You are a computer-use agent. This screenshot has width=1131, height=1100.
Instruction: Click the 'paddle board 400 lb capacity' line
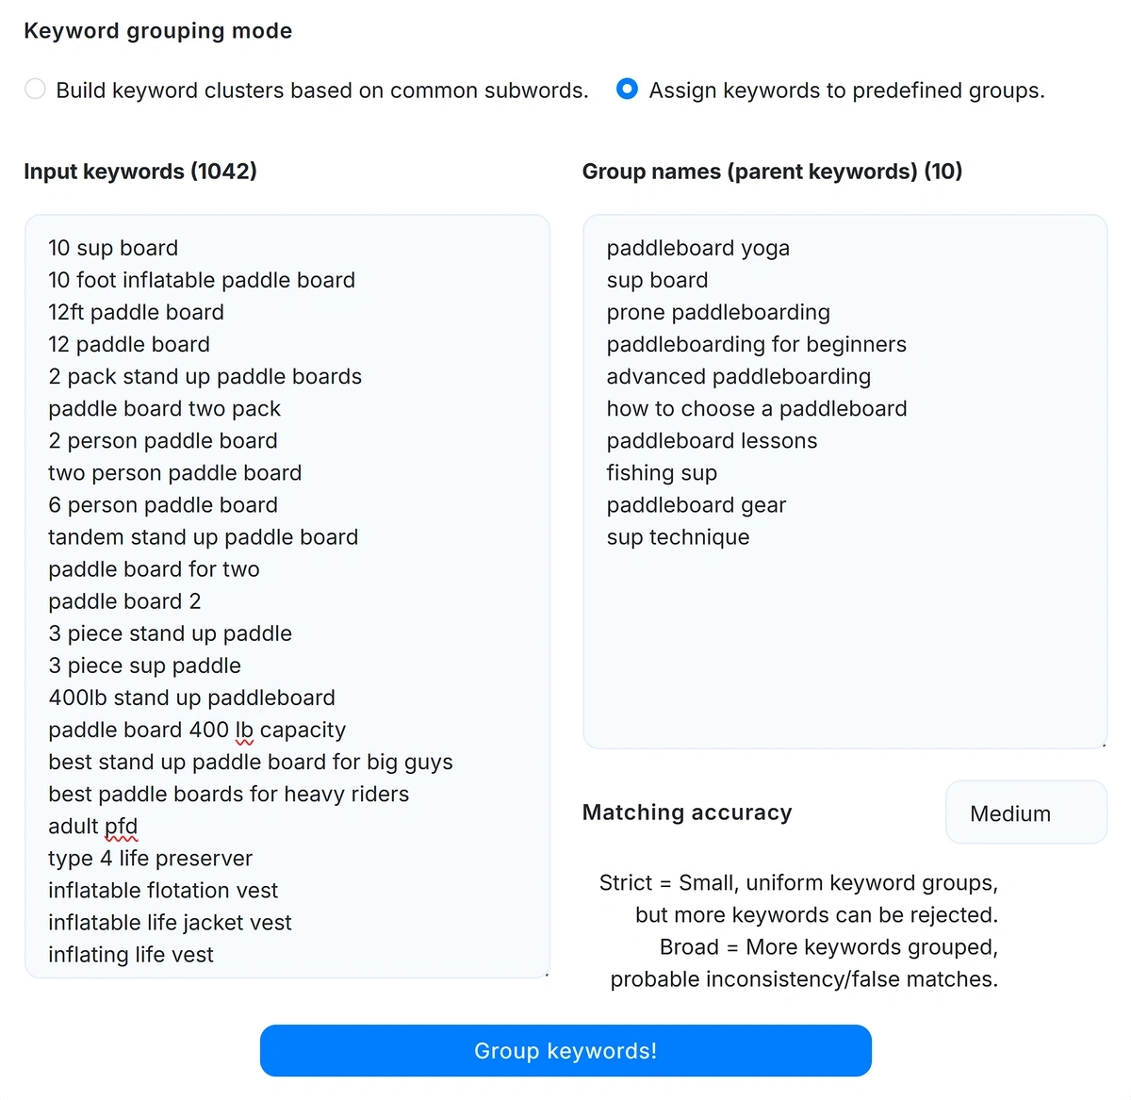click(197, 731)
